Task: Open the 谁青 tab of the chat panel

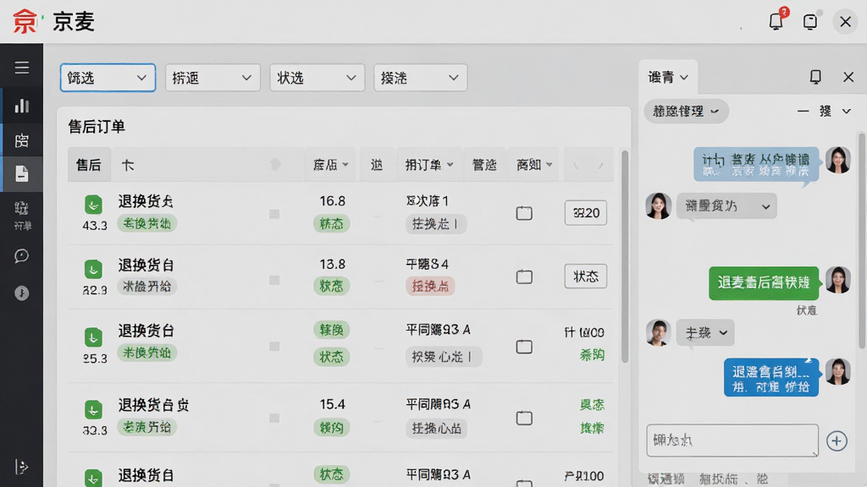Action: click(668, 77)
